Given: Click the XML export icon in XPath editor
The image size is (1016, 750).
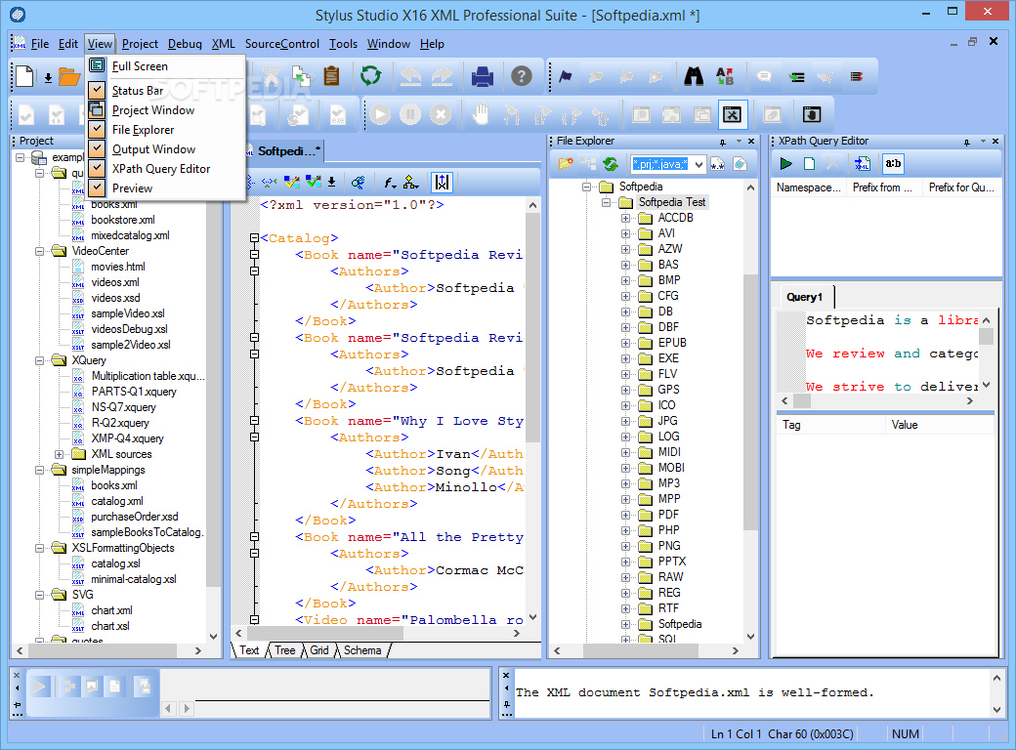Looking at the screenshot, I should [863, 164].
